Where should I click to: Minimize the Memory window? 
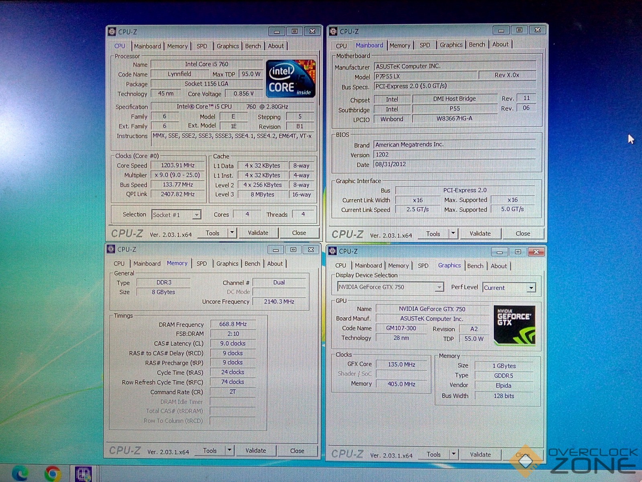pos(276,250)
